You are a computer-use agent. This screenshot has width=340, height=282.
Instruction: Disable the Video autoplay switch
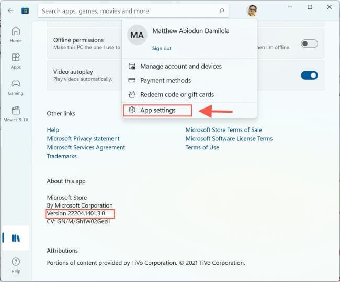[x=309, y=75]
